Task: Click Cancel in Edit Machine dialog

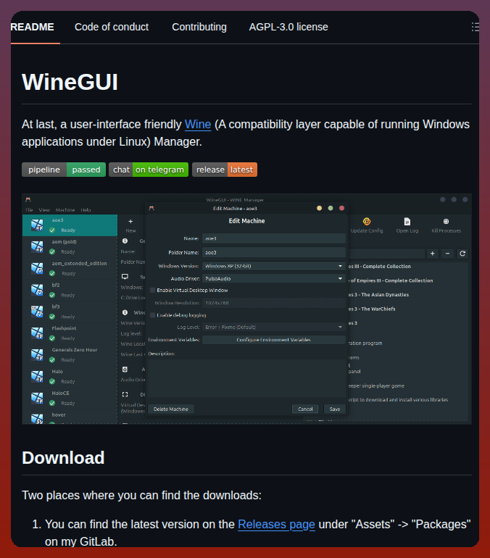Action: coord(305,409)
